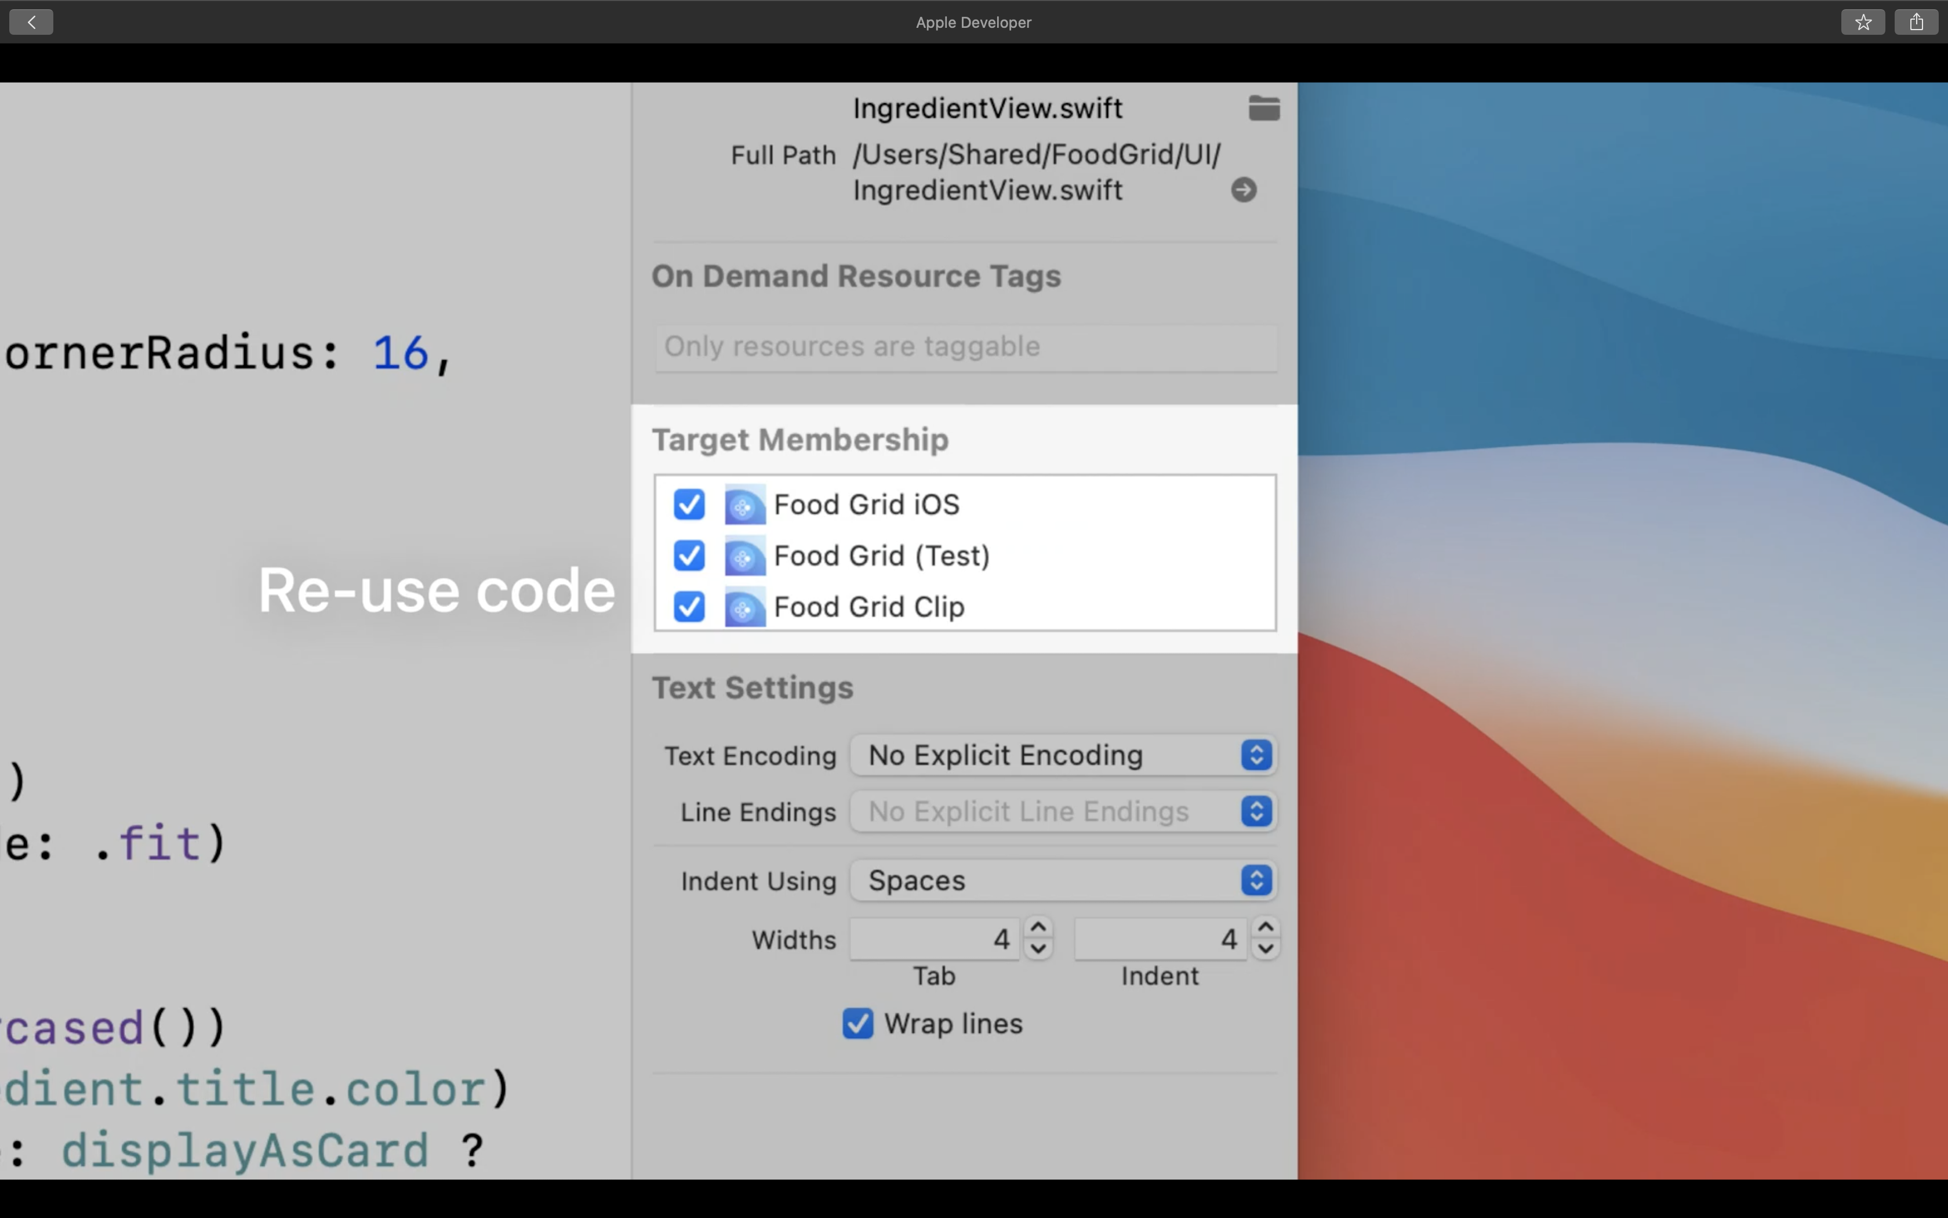The image size is (1948, 1218).
Task: Click the On Demand Resource Tags field
Action: tap(966, 347)
